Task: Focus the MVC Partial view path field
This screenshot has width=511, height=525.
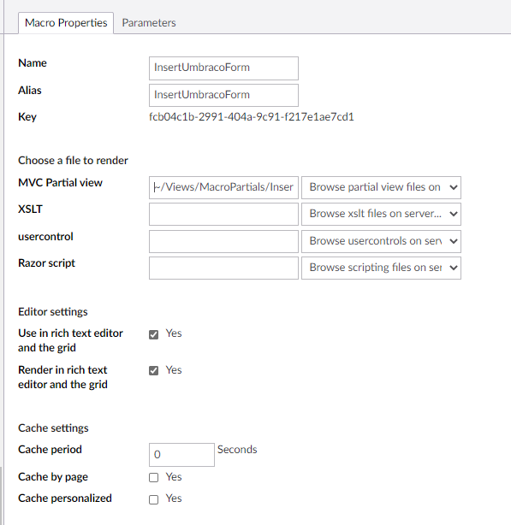Action: tap(223, 187)
